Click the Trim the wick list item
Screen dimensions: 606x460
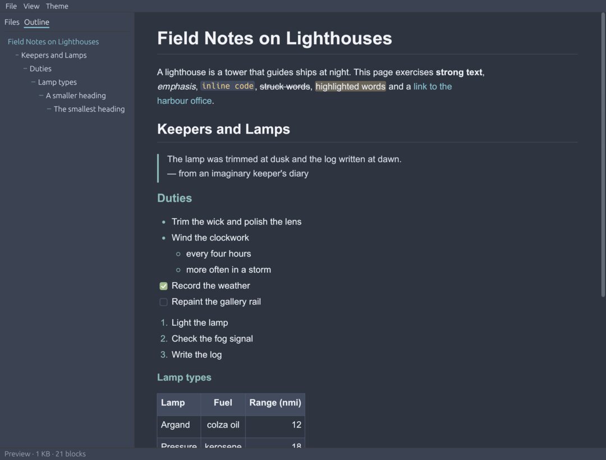pyautogui.click(x=236, y=222)
